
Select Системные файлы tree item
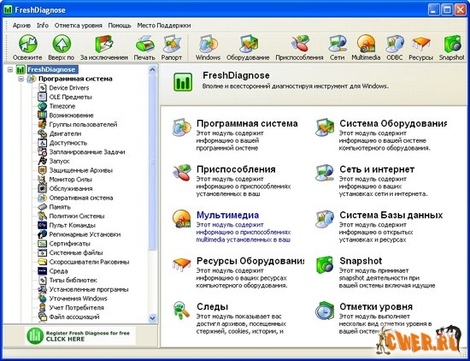click(76, 252)
